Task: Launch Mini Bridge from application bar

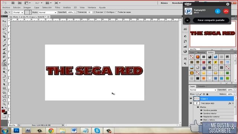Action: point(20,3)
